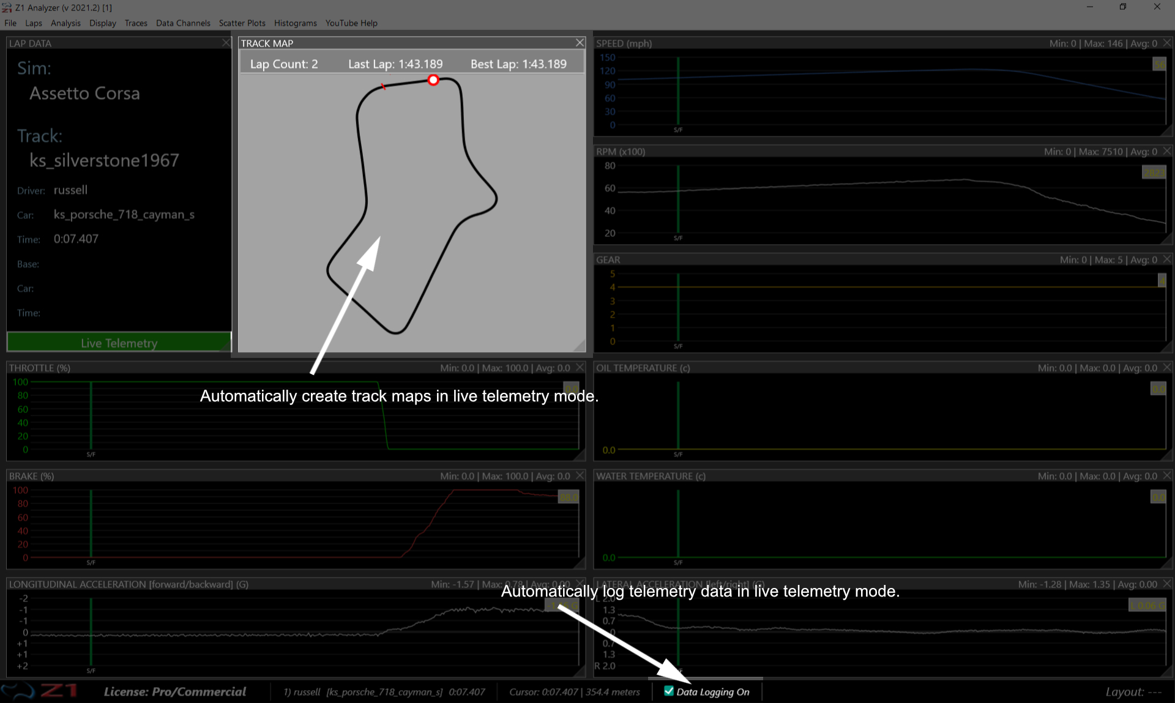Image resolution: width=1175 pixels, height=703 pixels.
Task: Open the Laps menu
Action: coord(34,23)
